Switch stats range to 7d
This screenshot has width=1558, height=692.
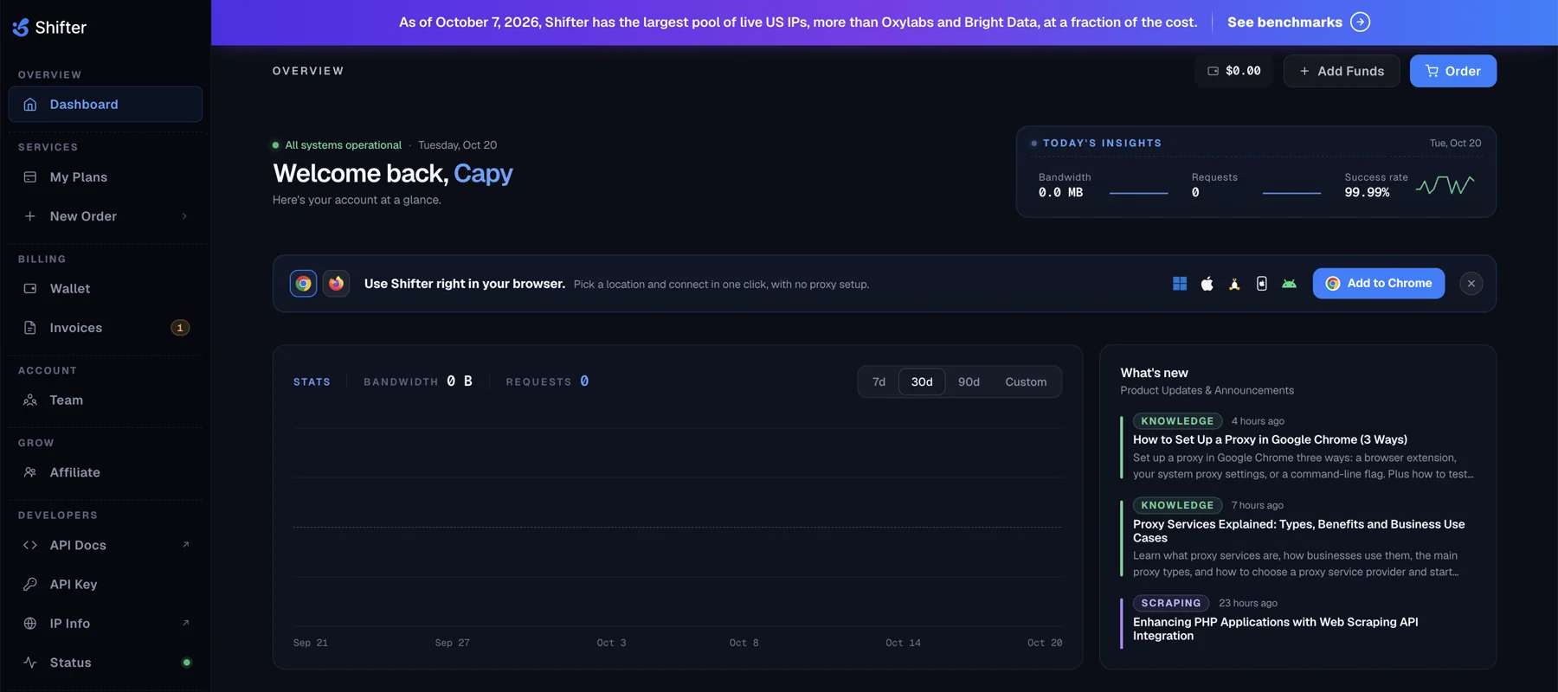point(879,381)
